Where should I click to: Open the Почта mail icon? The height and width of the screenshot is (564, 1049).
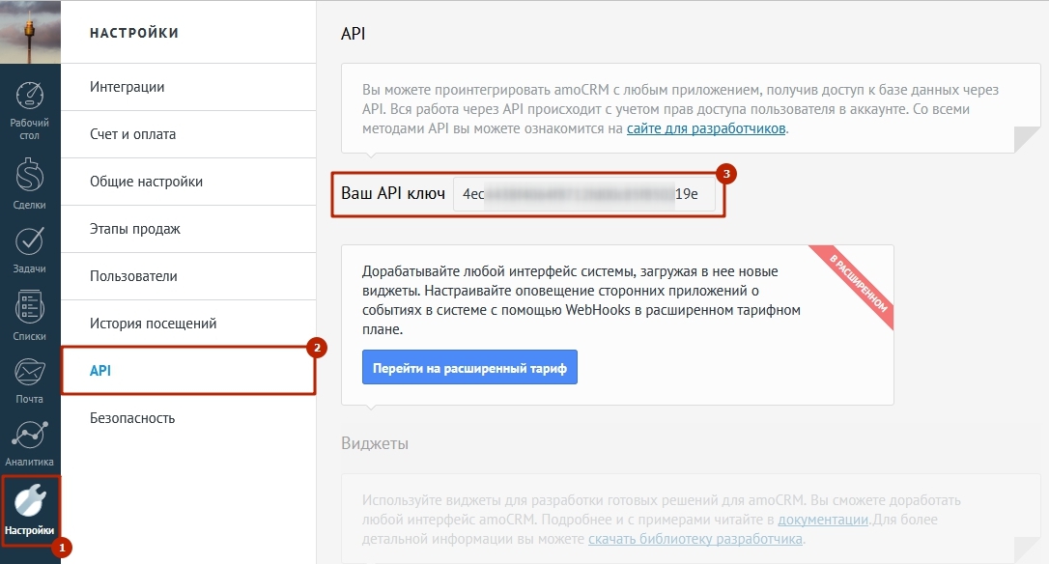coord(30,374)
